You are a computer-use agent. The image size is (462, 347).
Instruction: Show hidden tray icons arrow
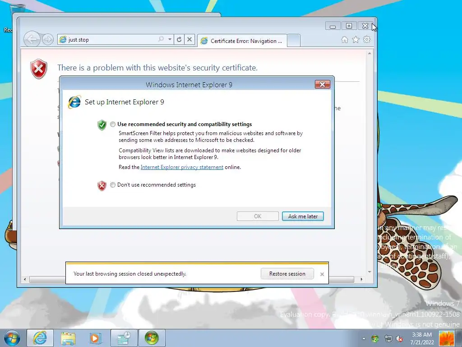click(364, 338)
